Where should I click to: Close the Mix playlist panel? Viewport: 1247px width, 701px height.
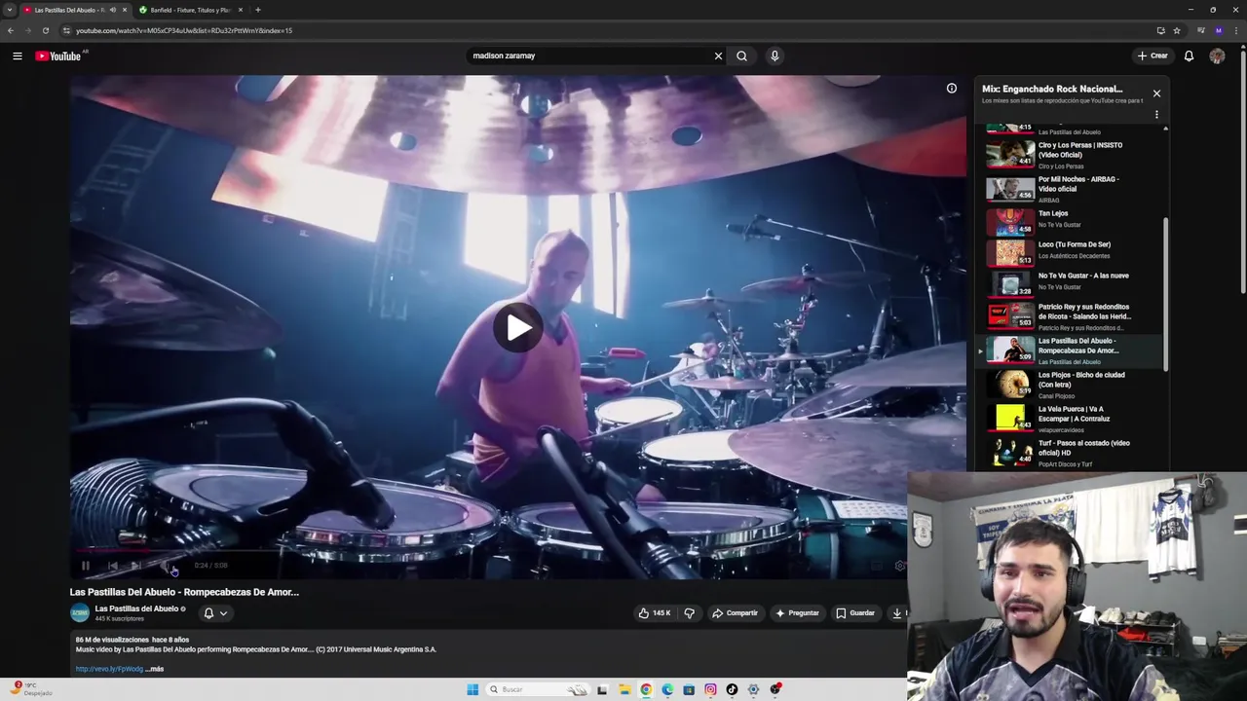[x=1156, y=93]
